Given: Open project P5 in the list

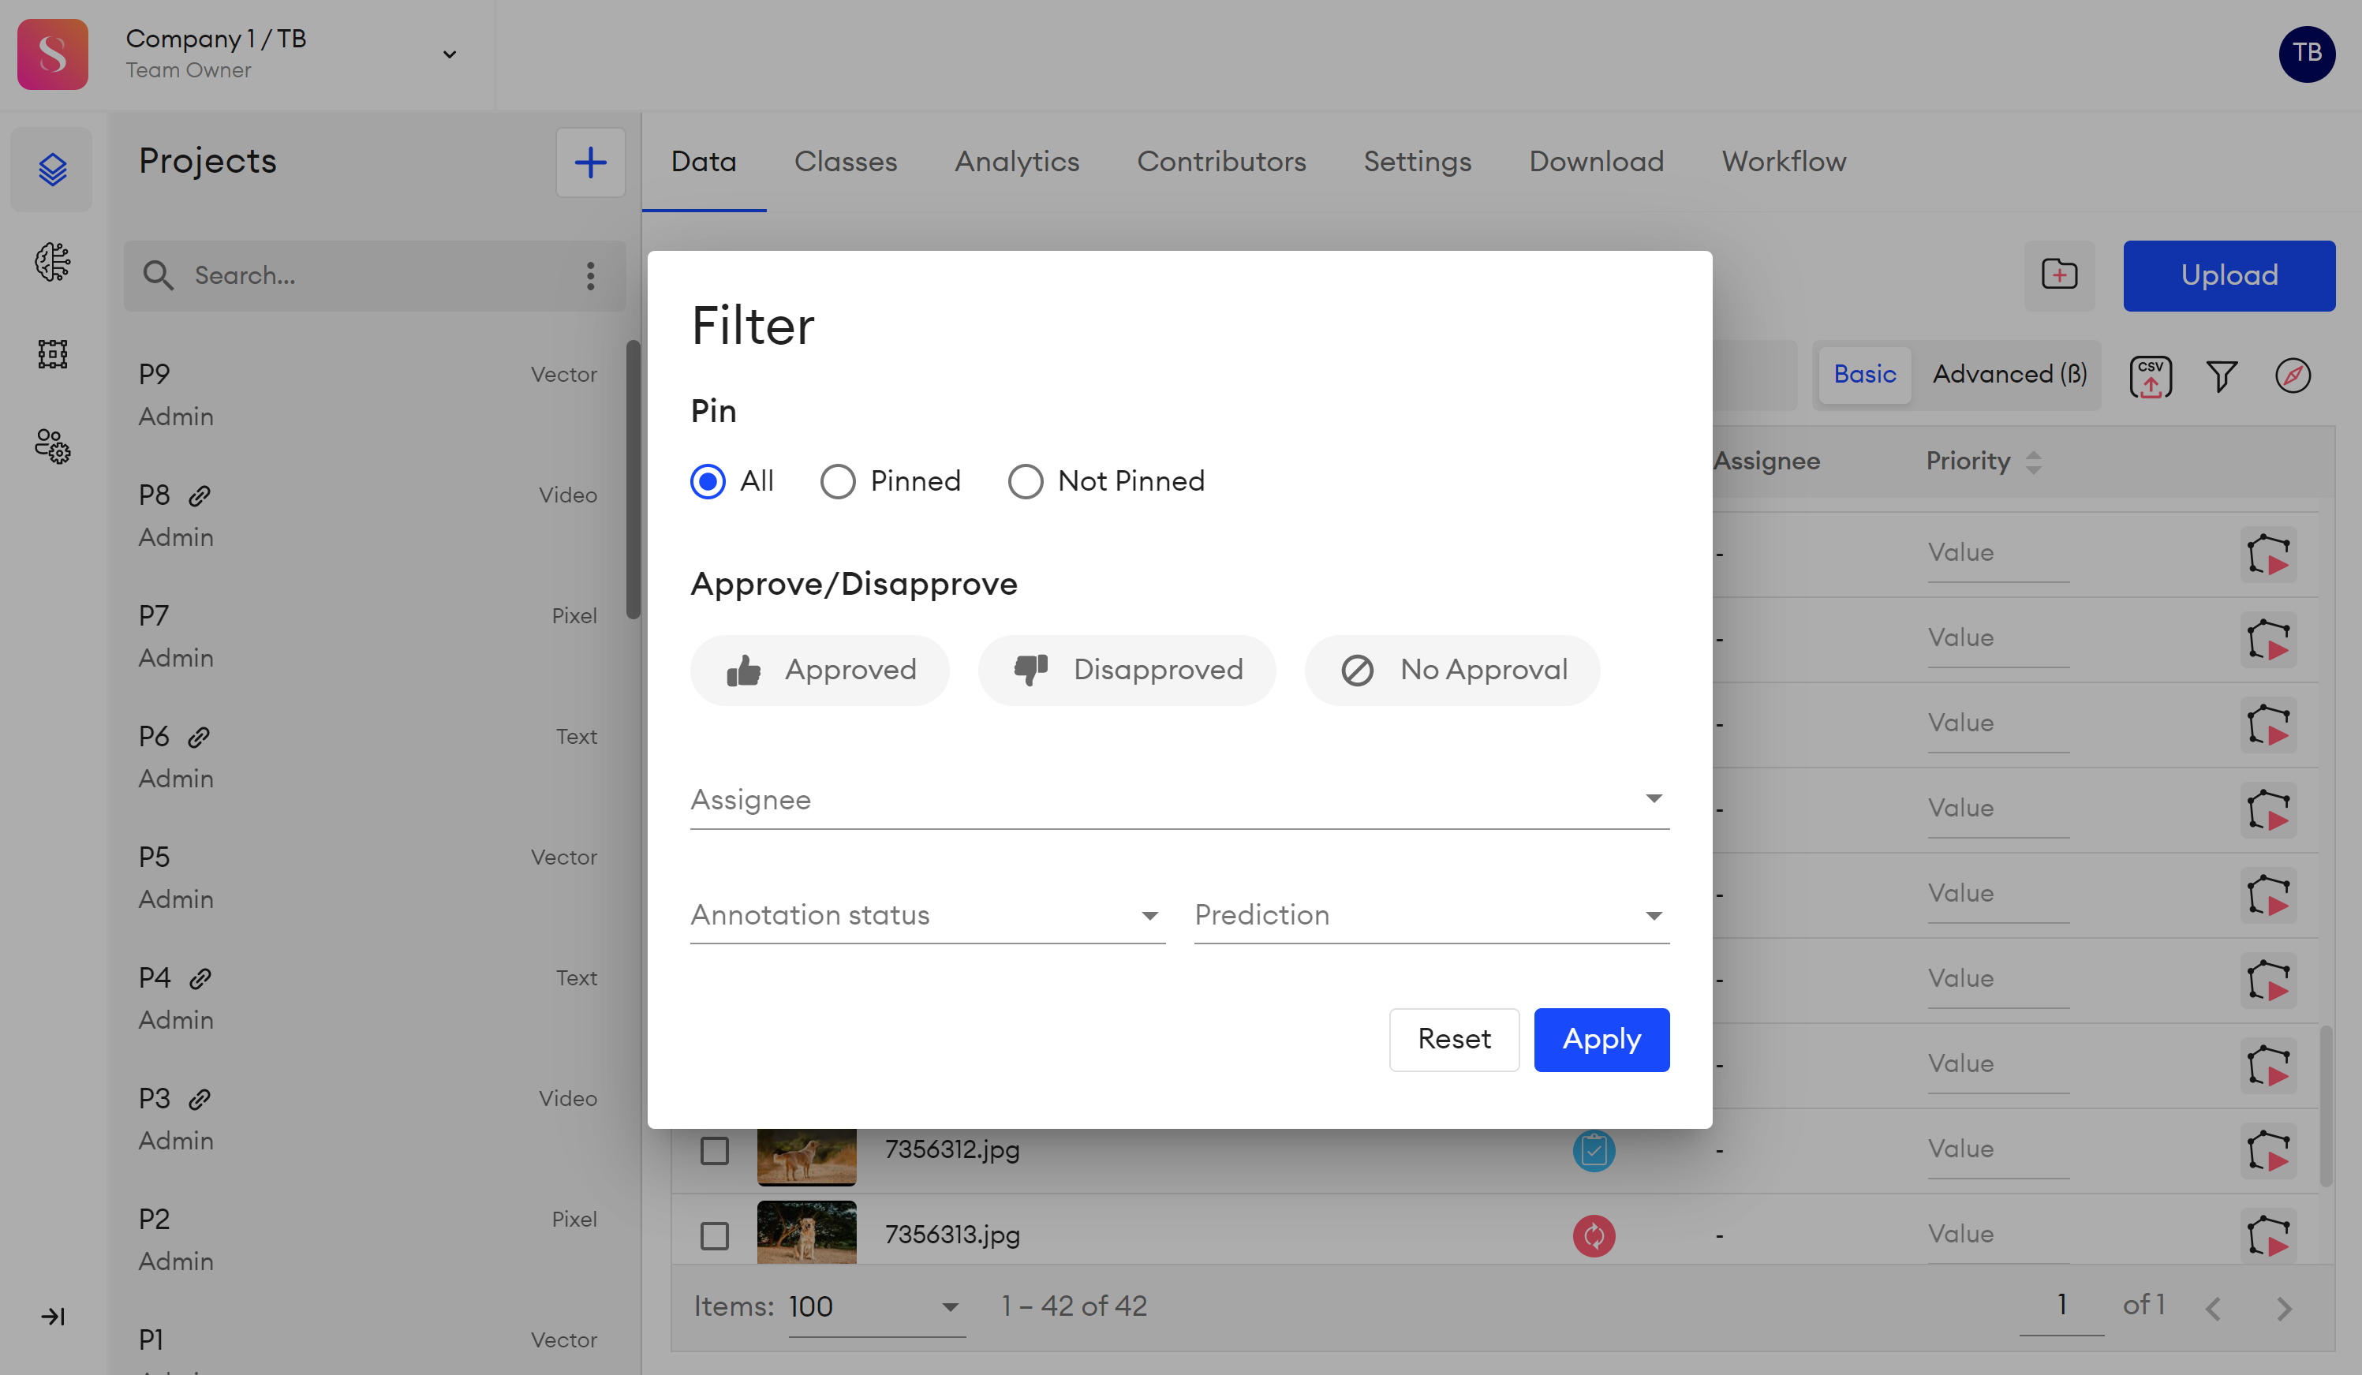Looking at the screenshot, I should (368, 878).
